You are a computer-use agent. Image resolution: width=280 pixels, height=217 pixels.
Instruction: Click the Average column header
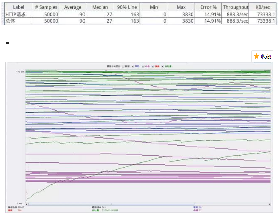[73, 7]
